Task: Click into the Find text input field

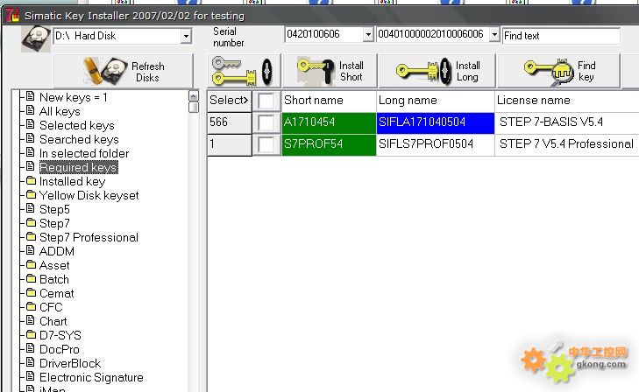Action: (561, 36)
